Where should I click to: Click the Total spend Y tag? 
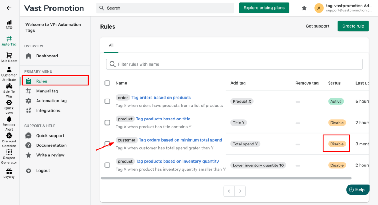245,144
